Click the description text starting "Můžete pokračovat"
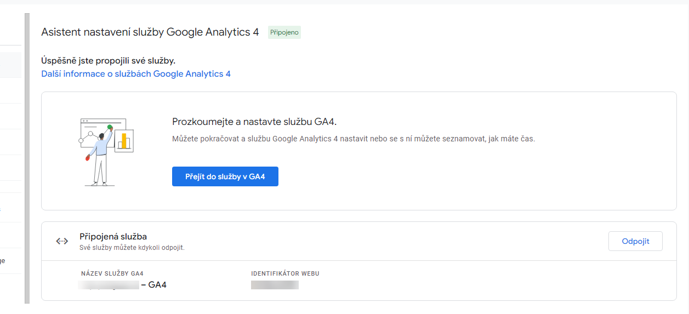Image resolution: width=689 pixels, height=314 pixels. click(x=353, y=139)
